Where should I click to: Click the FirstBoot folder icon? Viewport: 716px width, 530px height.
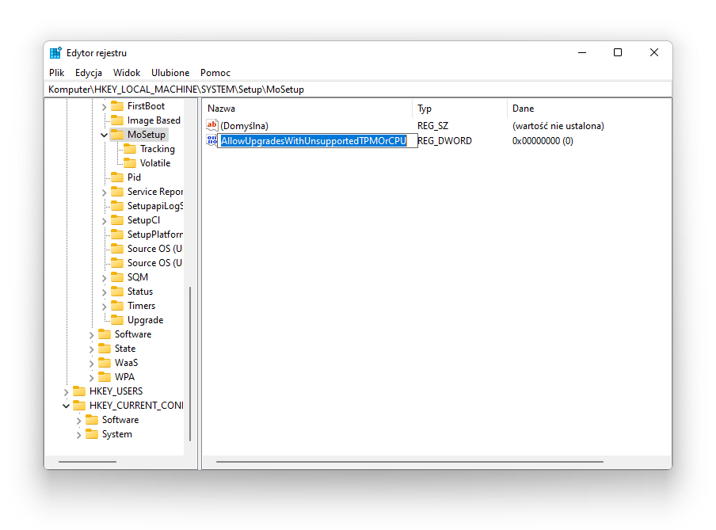point(117,106)
